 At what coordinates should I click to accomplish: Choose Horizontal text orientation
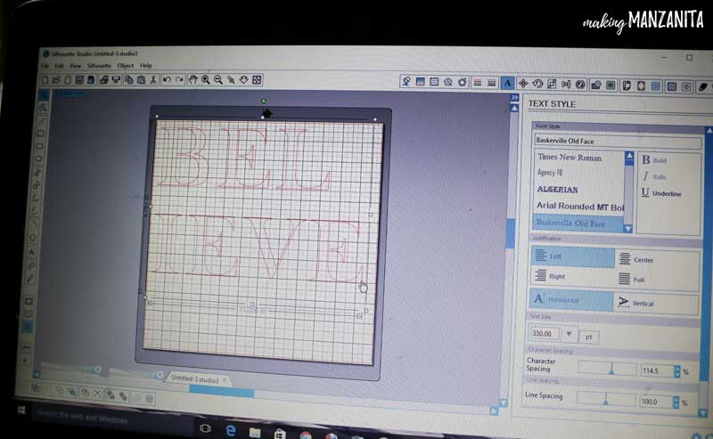(x=571, y=300)
